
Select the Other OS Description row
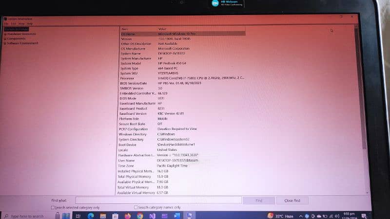183,44
